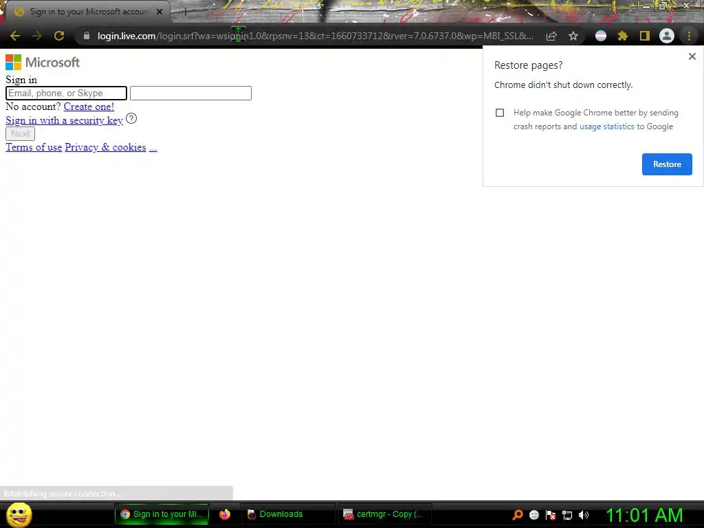The width and height of the screenshot is (704, 528).
Task: Minimize the Chrome window
Action: pyautogui.click(x=646, y=6)
